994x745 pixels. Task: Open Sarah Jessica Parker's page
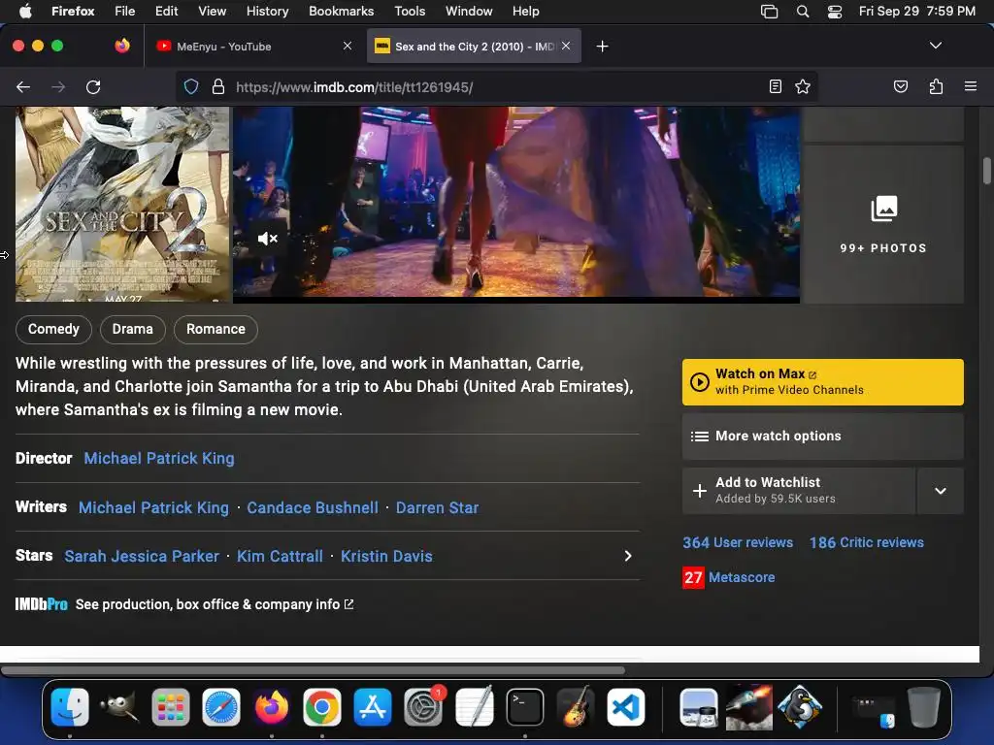[142, 556]
